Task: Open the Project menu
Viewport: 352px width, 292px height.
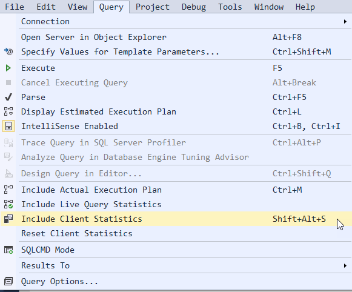Action: point(153,7)
